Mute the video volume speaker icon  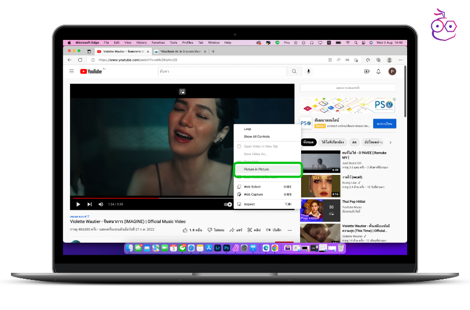tap(101, 204)
